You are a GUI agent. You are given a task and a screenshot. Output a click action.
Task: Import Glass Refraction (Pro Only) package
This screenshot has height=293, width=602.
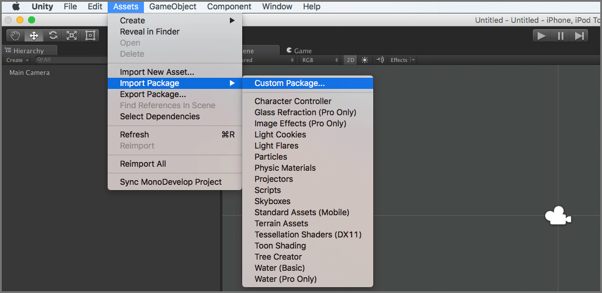tap(308, 112)
